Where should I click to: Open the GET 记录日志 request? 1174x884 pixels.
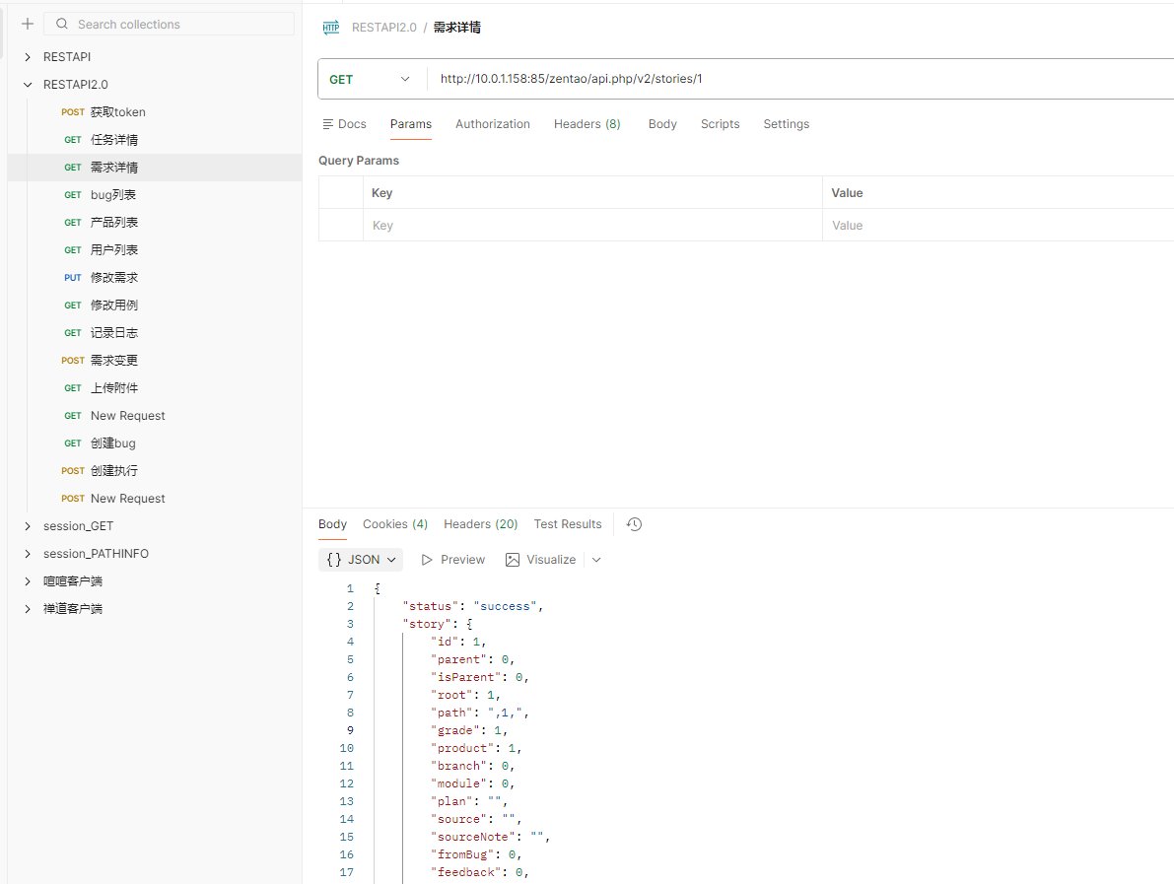(x=155, y=333)
